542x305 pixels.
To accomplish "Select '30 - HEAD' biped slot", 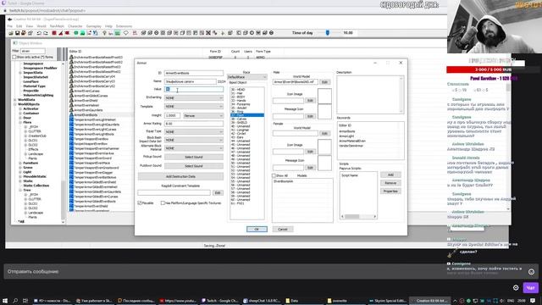I will [246, 90].
